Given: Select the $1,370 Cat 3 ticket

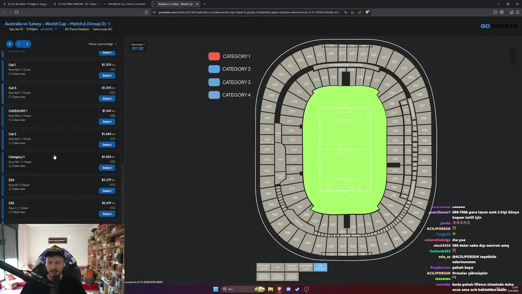Looking at the screenshot, I should [107, 98].
